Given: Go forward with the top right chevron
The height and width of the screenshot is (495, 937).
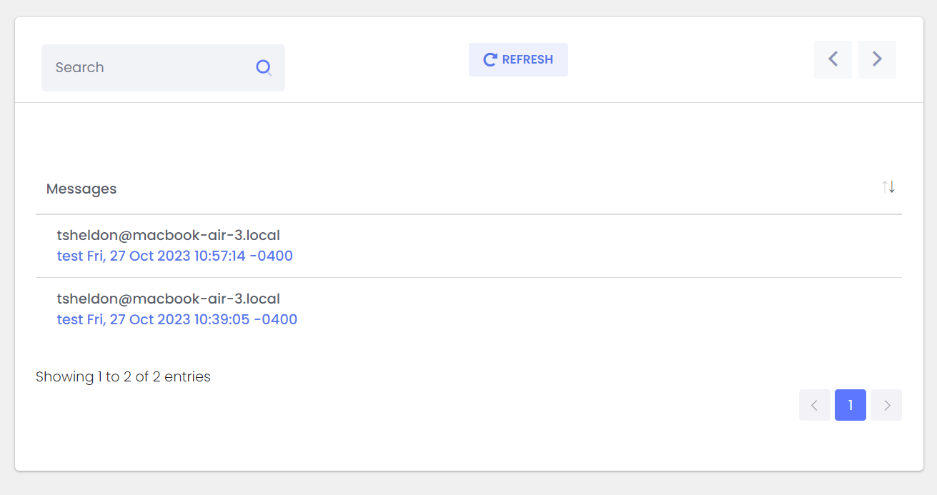Looking at the screenshot, I should (x=877, y=59).
